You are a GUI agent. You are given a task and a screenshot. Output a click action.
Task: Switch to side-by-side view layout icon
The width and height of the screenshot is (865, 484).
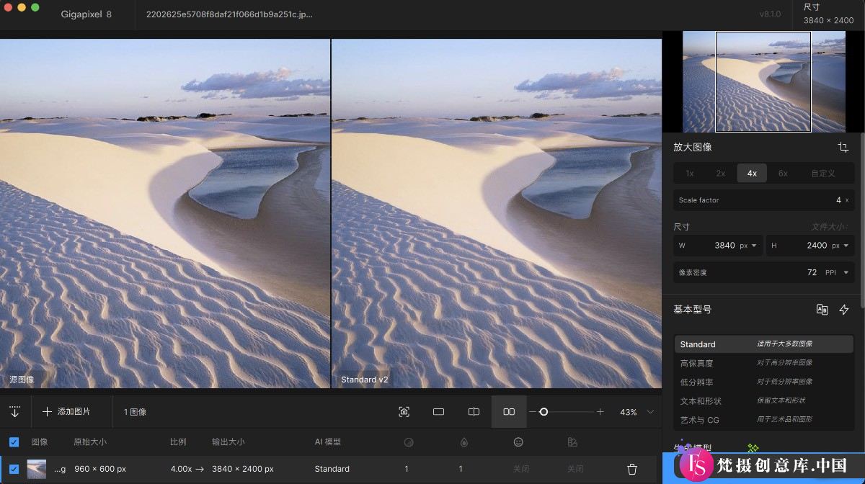pos(509,412)
